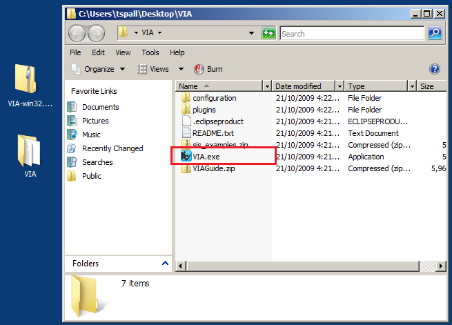Image resolution: width=452 pixels, height=325 pixels.
Task: Open Music icon in Favorite Links
Action: (x=72, y=135)
